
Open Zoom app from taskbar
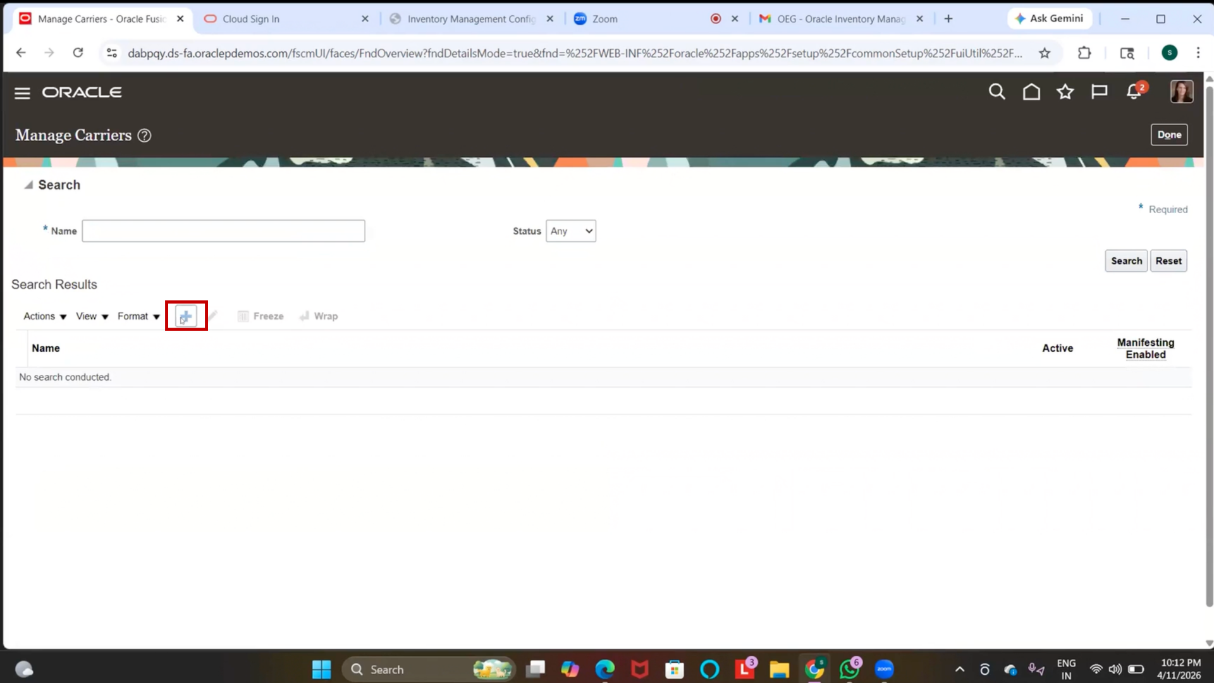[x=884, y=669]
